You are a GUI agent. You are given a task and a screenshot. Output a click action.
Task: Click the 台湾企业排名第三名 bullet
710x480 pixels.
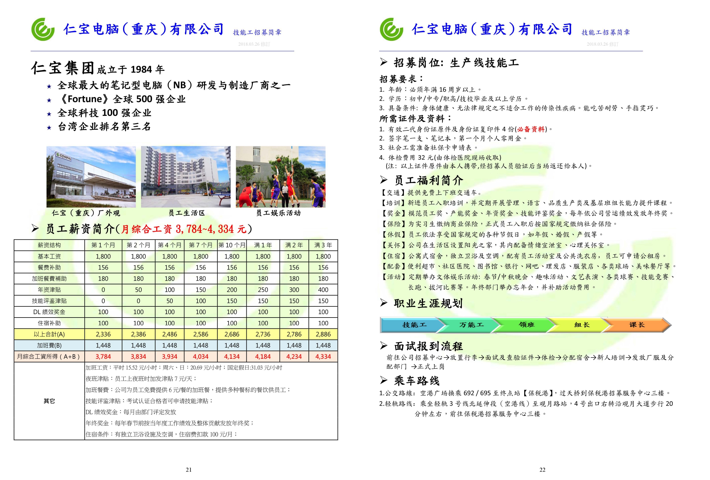[x=104, y=127]
